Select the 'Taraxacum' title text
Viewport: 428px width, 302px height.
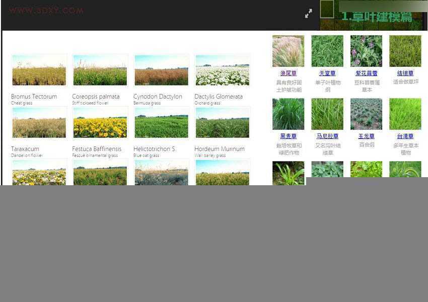(x=25, y=149)
